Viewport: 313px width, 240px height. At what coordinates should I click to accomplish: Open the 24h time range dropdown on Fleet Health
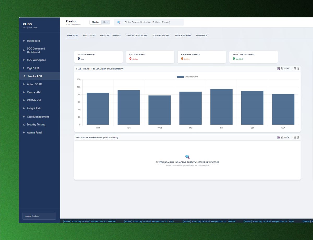pos(286,69)
